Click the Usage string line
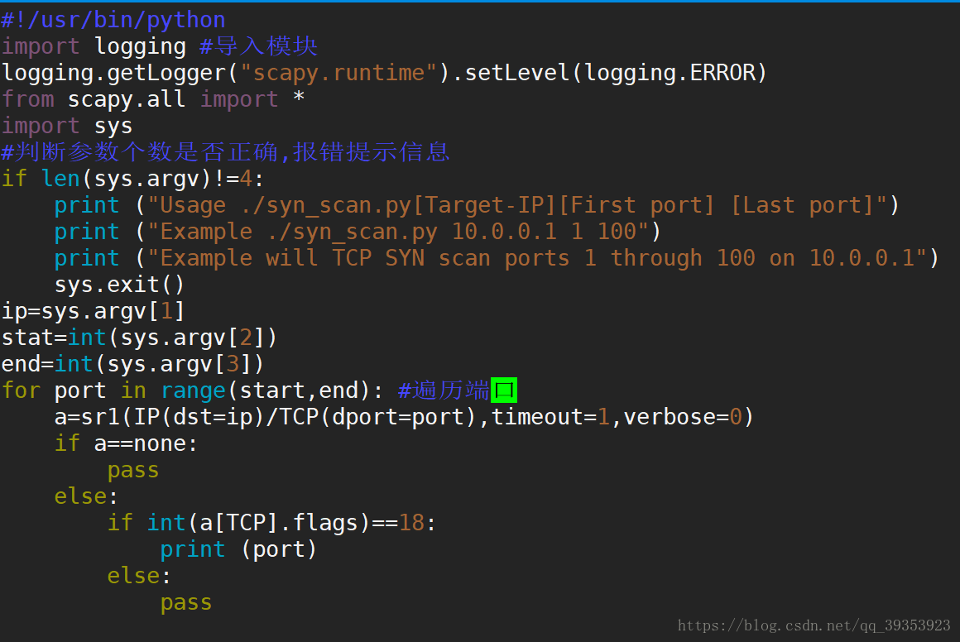This screenshot has width=960, height=642. [477, 205]
